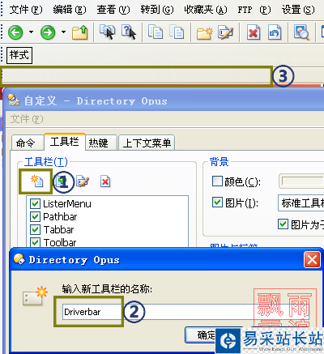Switch to the 热键 tab
Screen dimensions: 324x354
101,143
